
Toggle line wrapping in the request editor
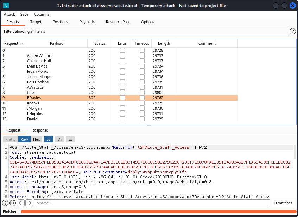[x=48, y=139]
